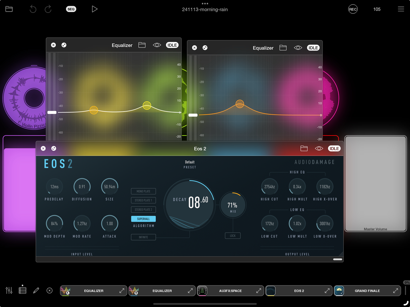Open presets folder in right Equalizer window
The image size is (410, 307).
(283, 48)
